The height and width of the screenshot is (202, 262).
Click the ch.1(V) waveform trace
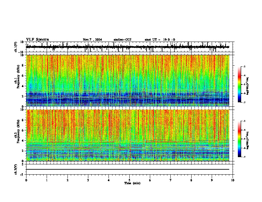[x=128, y=47]
